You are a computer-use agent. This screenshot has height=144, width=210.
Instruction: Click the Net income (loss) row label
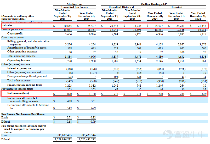(x=18, y=93)
